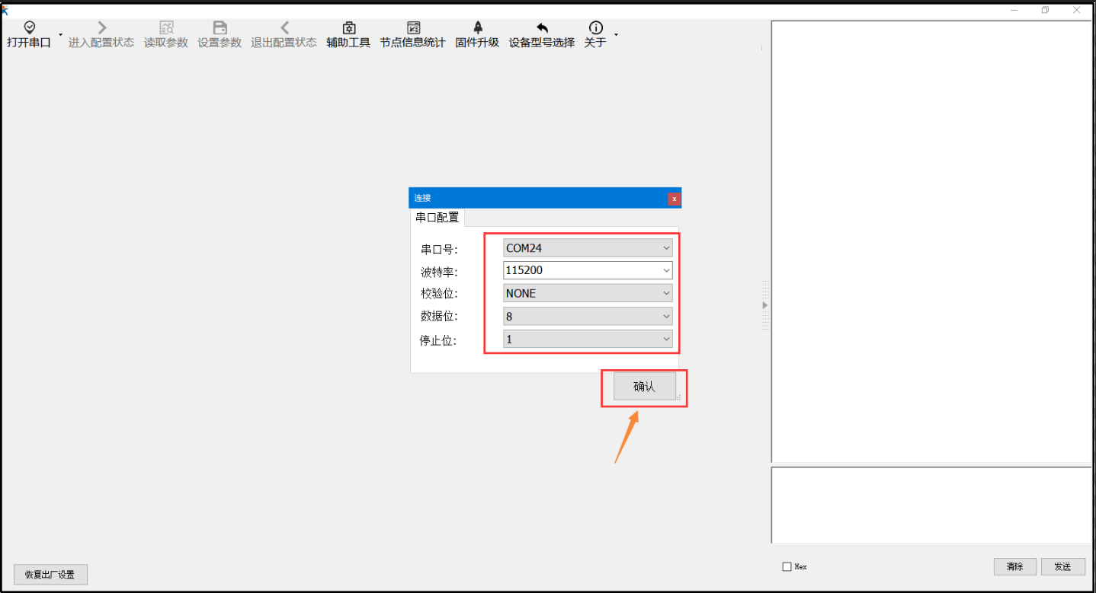Open the 数据位 data bits dropdown

(666, 316)
